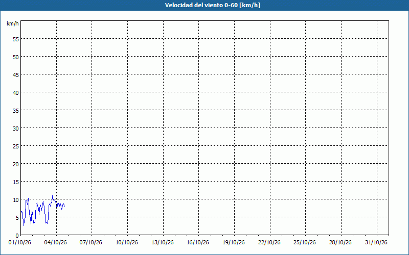
Task: Click the 04/10/26 date label
Action: [56, 243]
